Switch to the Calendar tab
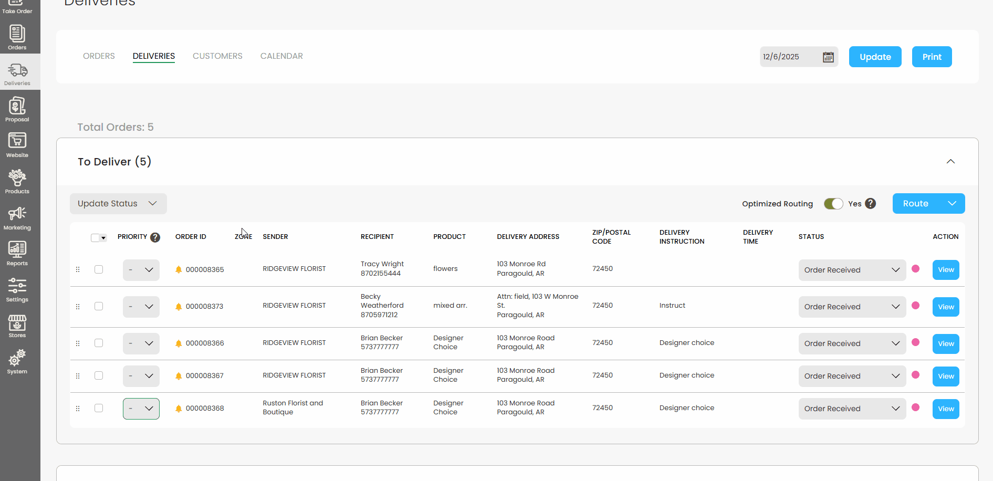The width and height of the screenshot is (993, 481). [x=281, y=56]
